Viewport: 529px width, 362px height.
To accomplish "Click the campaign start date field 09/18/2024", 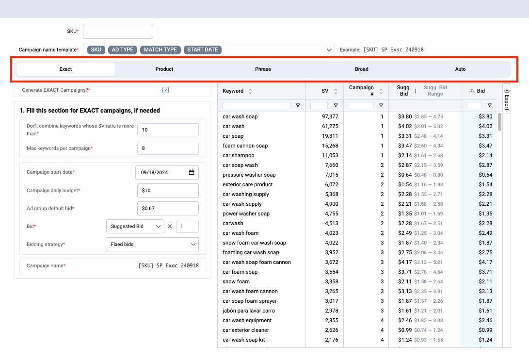I will (167, 172).
